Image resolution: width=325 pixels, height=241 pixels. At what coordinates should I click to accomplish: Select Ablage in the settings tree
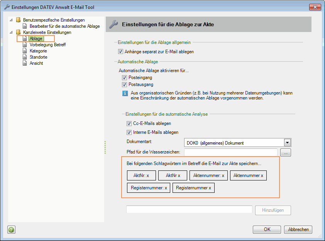coord(36,39)
